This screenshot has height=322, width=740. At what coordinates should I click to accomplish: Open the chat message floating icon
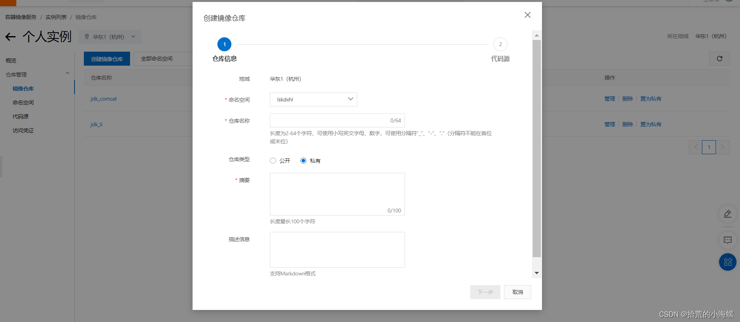coord(727,240)
